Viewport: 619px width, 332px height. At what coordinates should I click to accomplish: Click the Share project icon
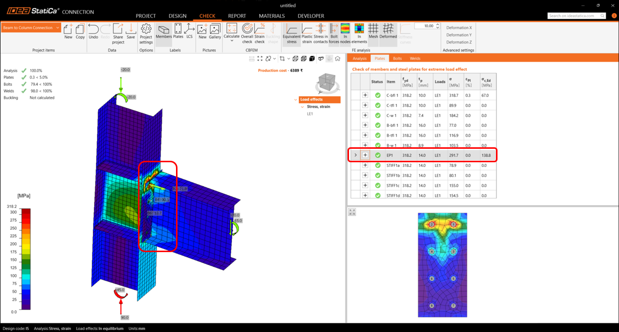pyautogui.click(x=118, y=33)
